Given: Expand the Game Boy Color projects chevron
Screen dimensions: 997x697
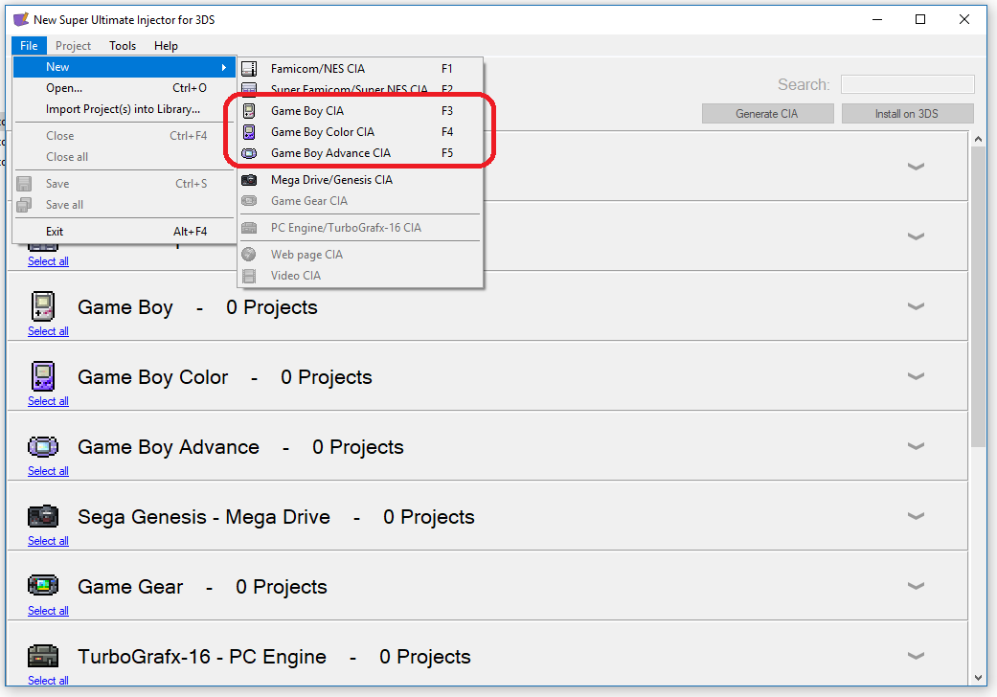Looking at the screenshot, I should click(x=916, y=376).
